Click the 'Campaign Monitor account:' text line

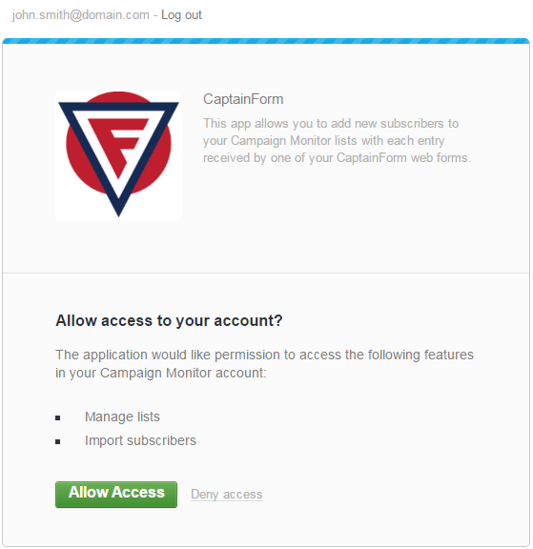point(161,373)
